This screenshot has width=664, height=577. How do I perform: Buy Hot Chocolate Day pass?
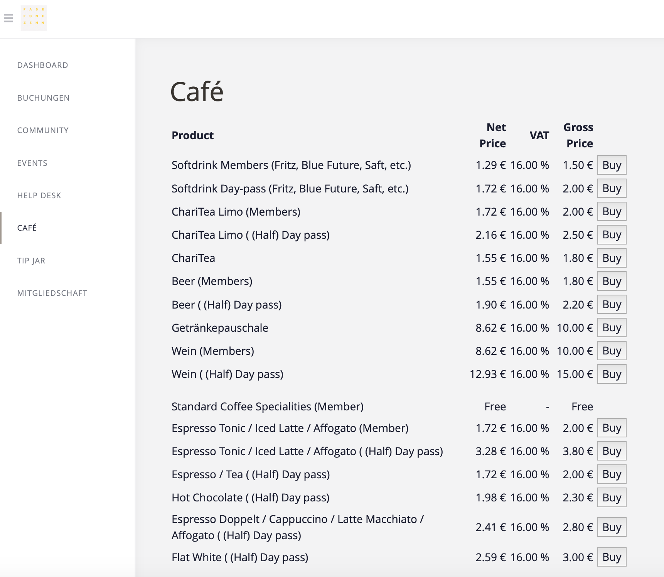612,498
